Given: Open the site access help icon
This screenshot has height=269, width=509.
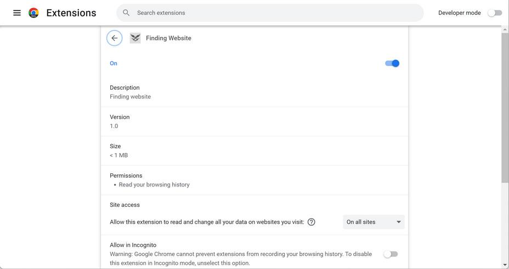Looking at the screenshot, I should [x=312, y=222].
